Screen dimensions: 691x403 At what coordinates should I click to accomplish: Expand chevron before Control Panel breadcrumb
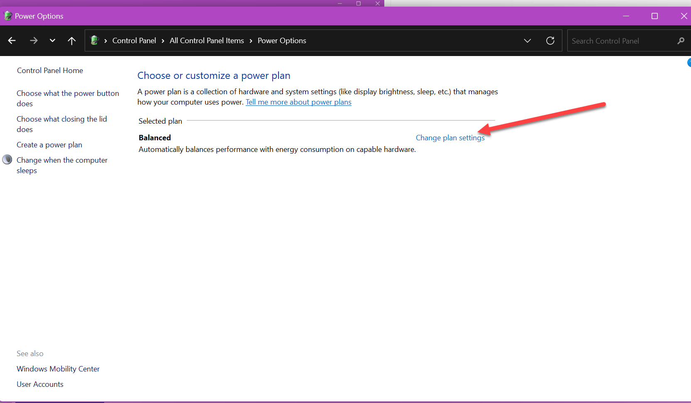click(x=106, y=41)
